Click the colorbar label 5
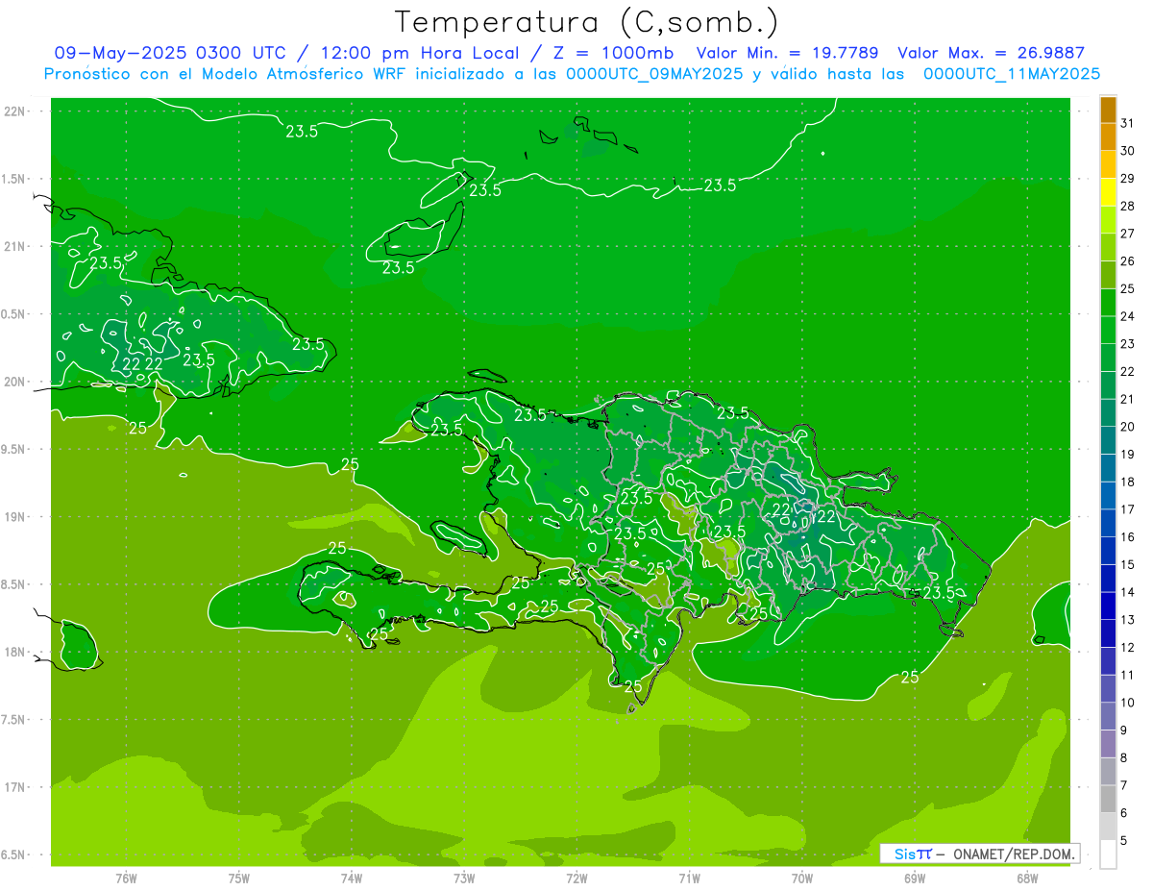Viewport: 1153px width, 891px height. pyautogui.click(x=1124, y=840)
